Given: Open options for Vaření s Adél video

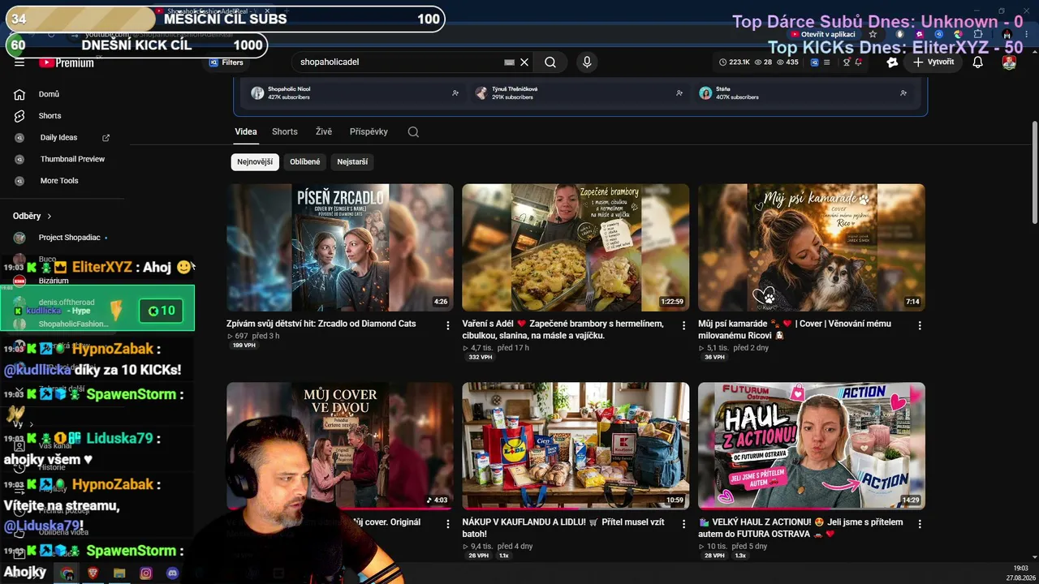Looking at the screenshot, I should [683, 325].
